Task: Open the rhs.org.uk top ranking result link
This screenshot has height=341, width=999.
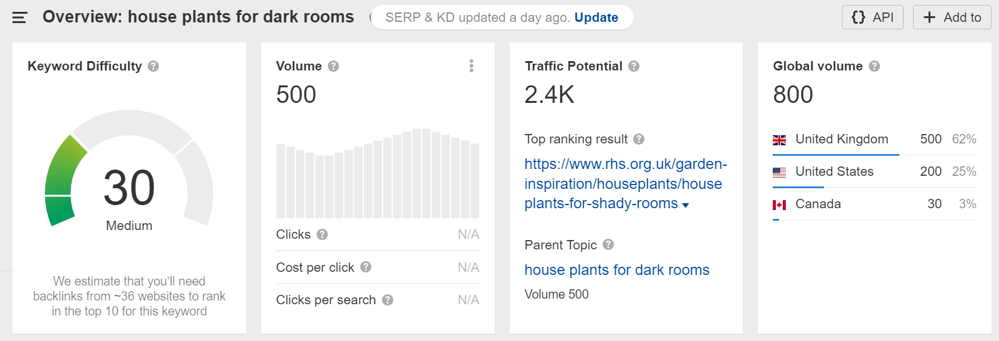Action: click(x=626, y=184)
